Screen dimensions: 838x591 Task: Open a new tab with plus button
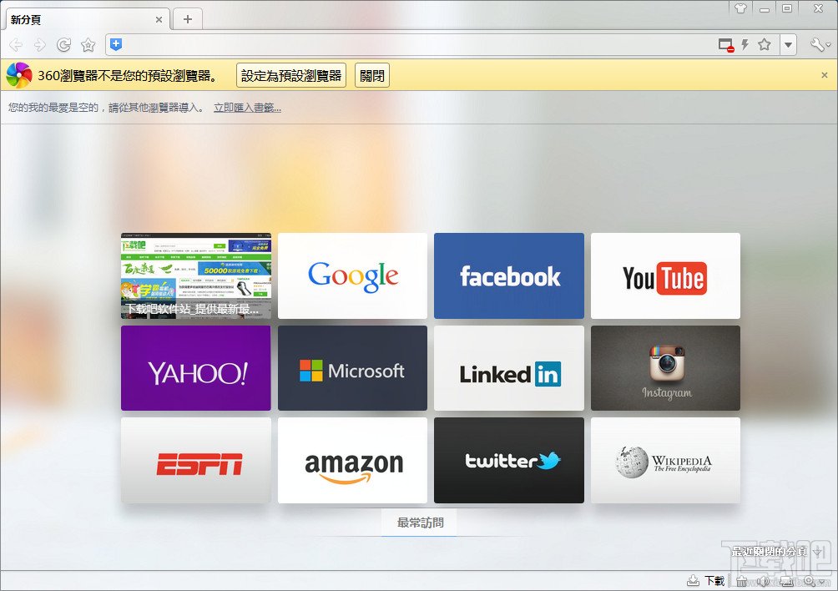click(188, 19)
